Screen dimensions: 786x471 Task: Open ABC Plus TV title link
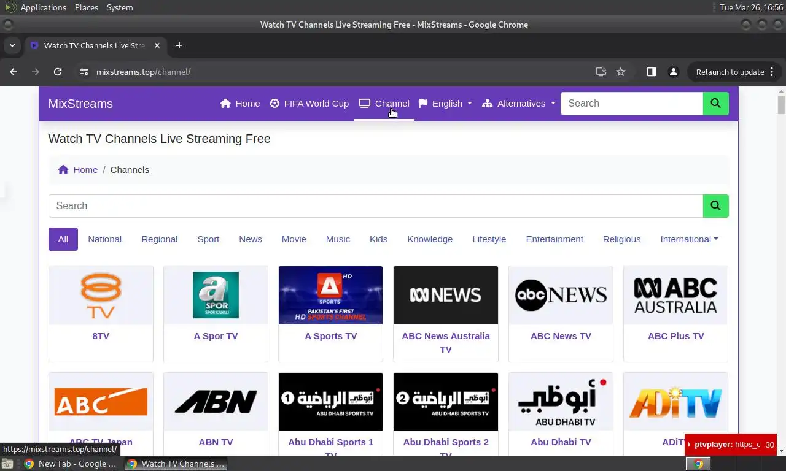(675, 336)
